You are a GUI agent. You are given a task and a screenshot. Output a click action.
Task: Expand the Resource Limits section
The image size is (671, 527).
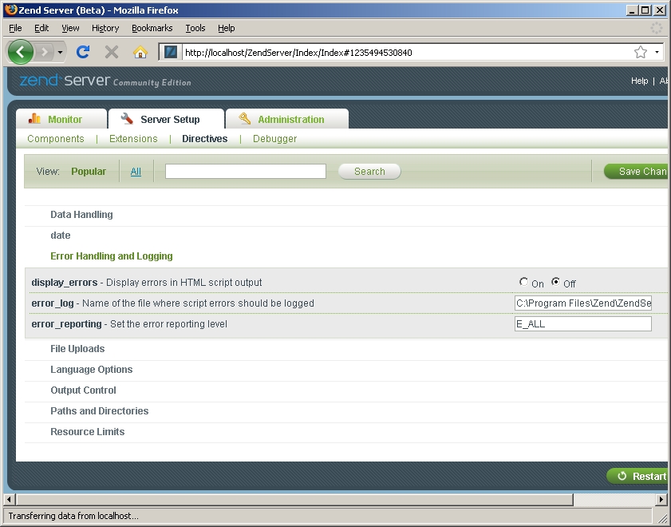pyautogui.click(x=87, y=432)
